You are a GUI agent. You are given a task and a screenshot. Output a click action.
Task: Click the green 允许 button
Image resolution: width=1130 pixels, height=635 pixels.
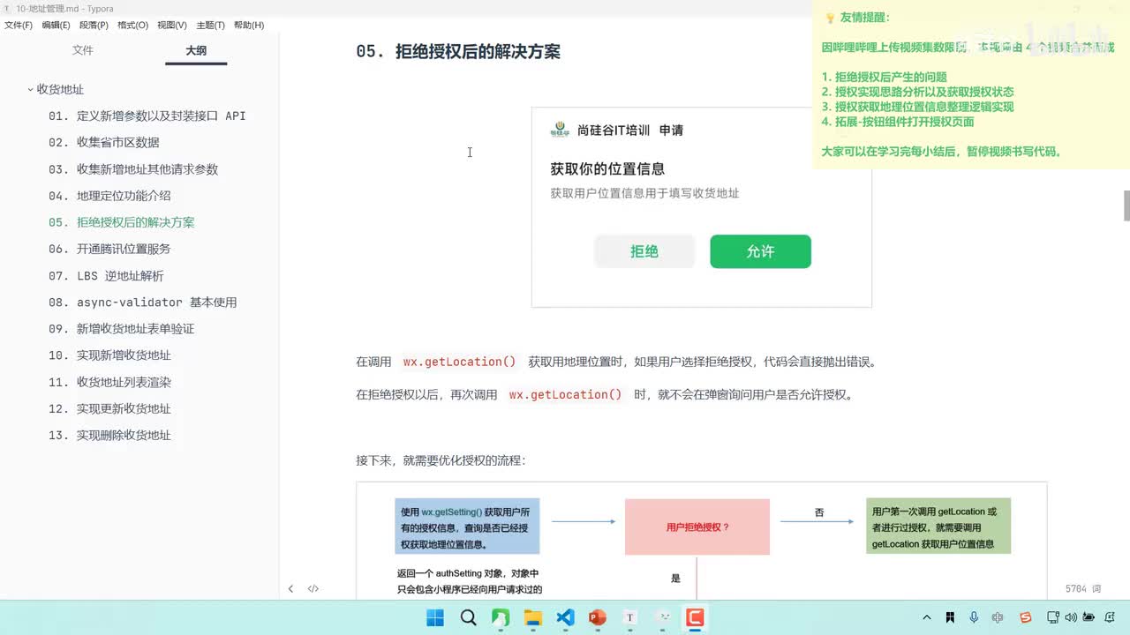click(x=760, y=251)
